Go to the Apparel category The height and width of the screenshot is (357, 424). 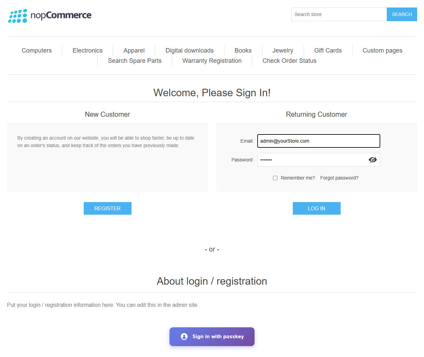tap(134, 51)
